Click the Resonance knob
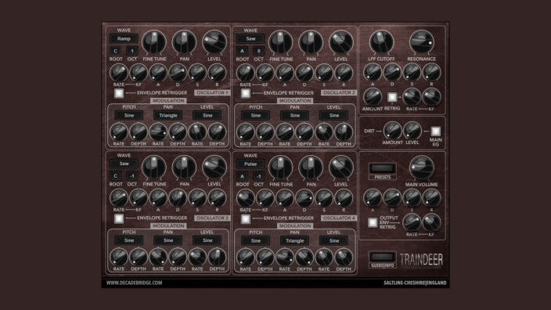551x310 pixels. [421, 42]
